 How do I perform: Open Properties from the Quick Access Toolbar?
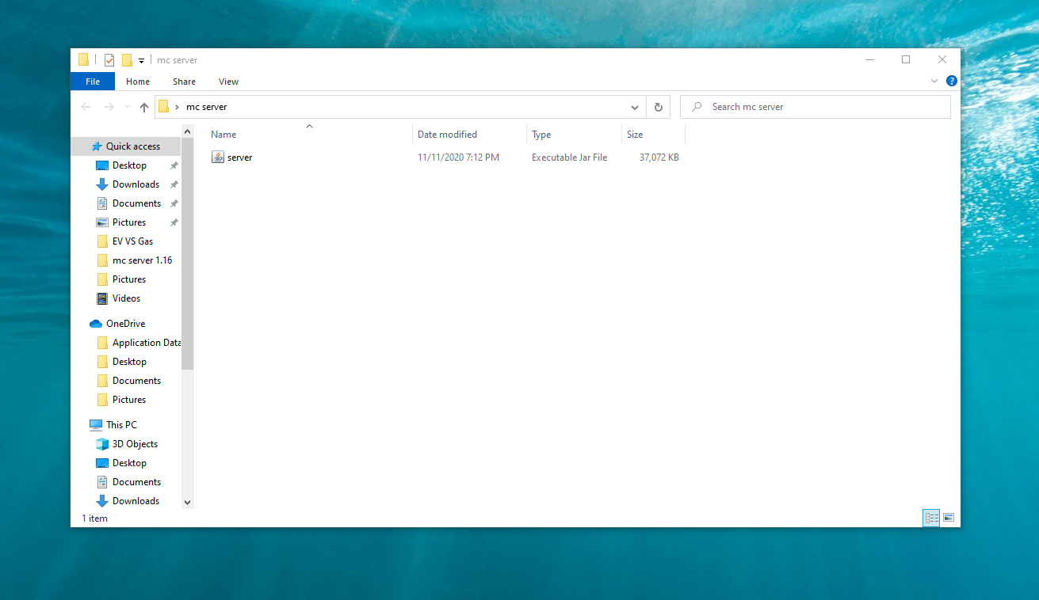[109, 59]
